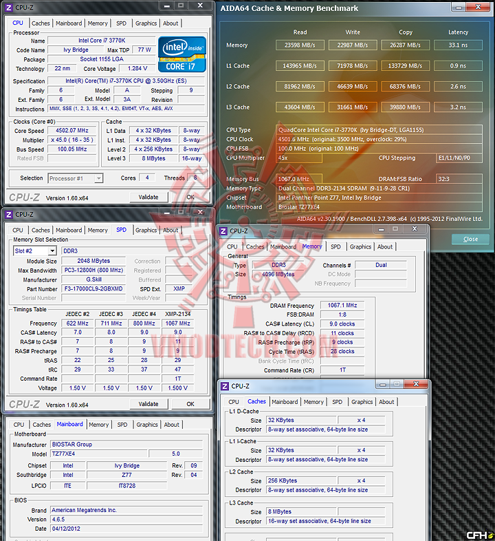Viewport: 495px width, 541px height.
Task: Select Mainboard tab in the CPU-Z Caches window
Action: [x=285, y=402]
